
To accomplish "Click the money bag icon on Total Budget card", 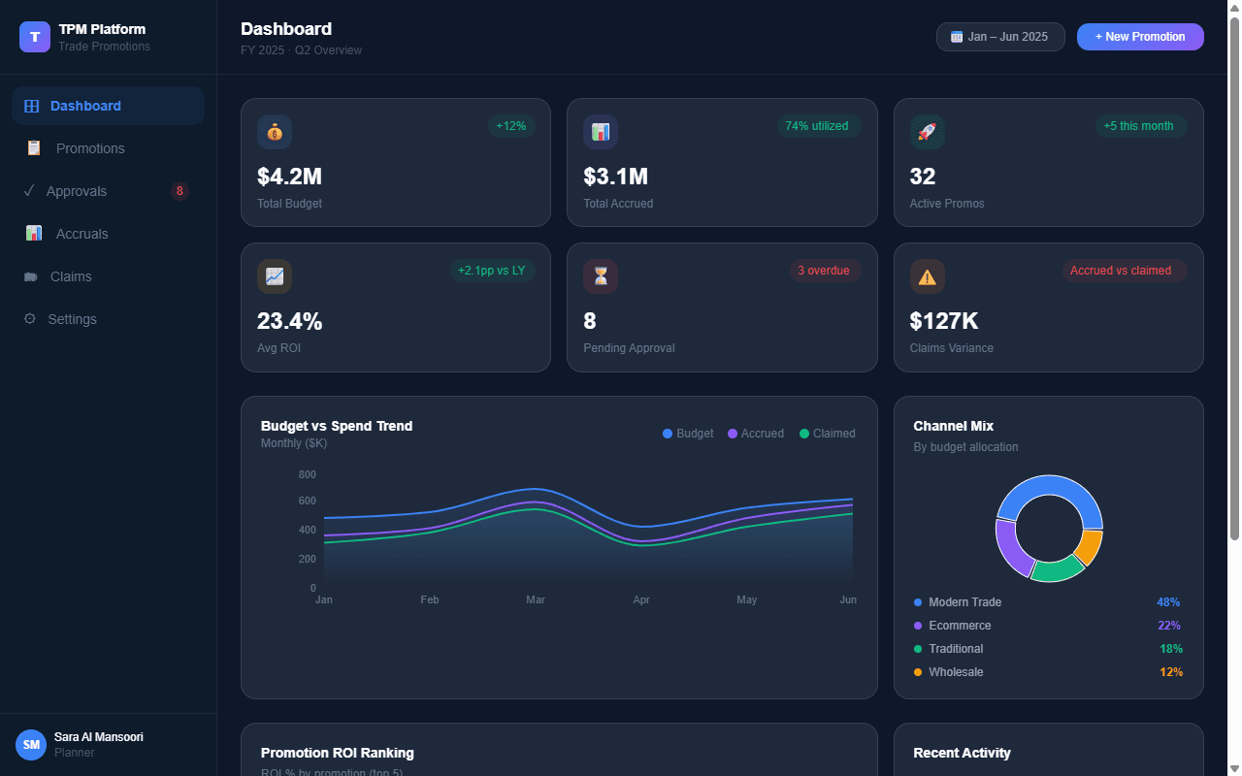I will (275, 132).
